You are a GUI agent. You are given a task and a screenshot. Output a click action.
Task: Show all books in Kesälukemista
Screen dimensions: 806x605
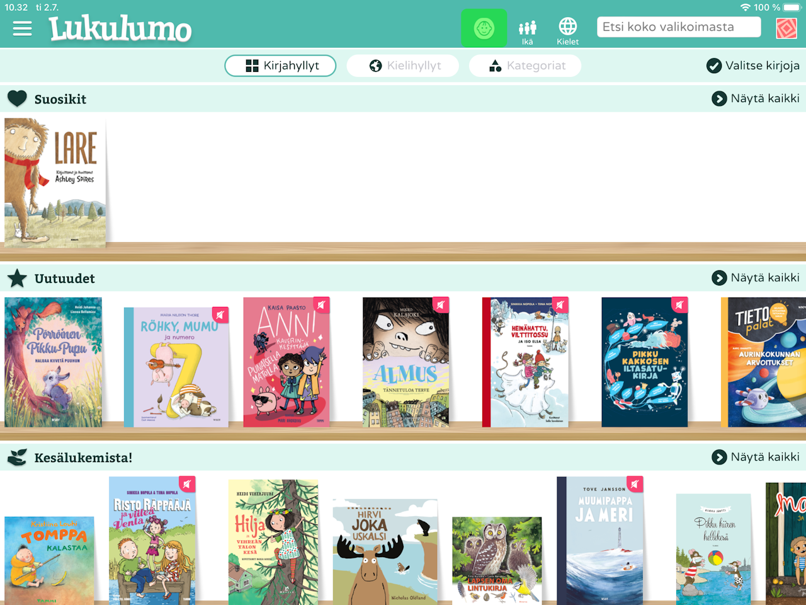coord(756,457)
